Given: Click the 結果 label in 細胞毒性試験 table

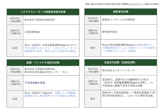Looking at the screenshot, I should (x=93, y=47).
